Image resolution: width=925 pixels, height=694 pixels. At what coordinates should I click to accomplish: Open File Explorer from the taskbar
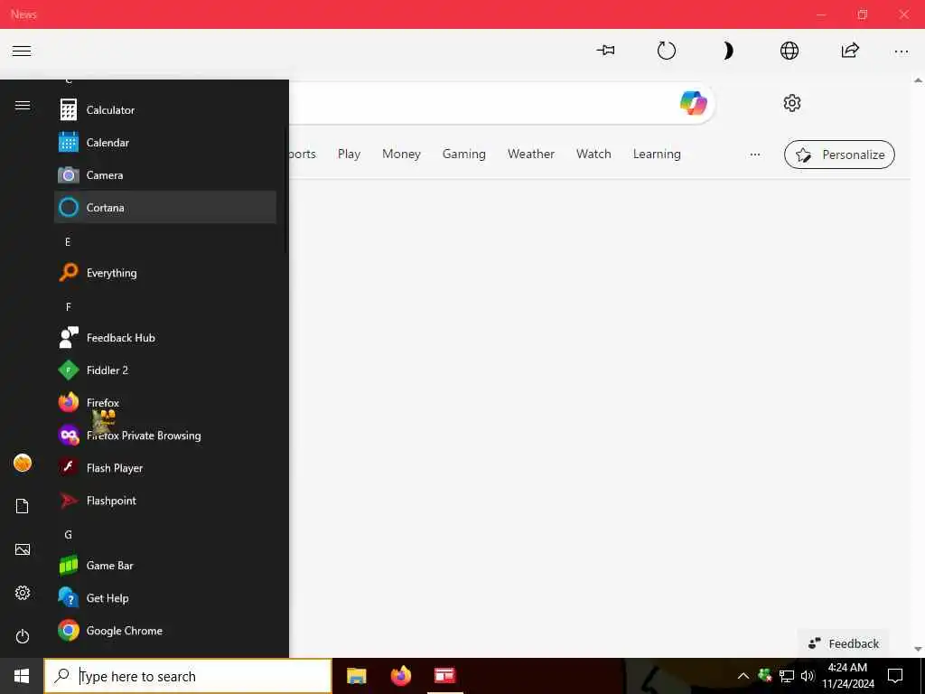click(356, 676)
